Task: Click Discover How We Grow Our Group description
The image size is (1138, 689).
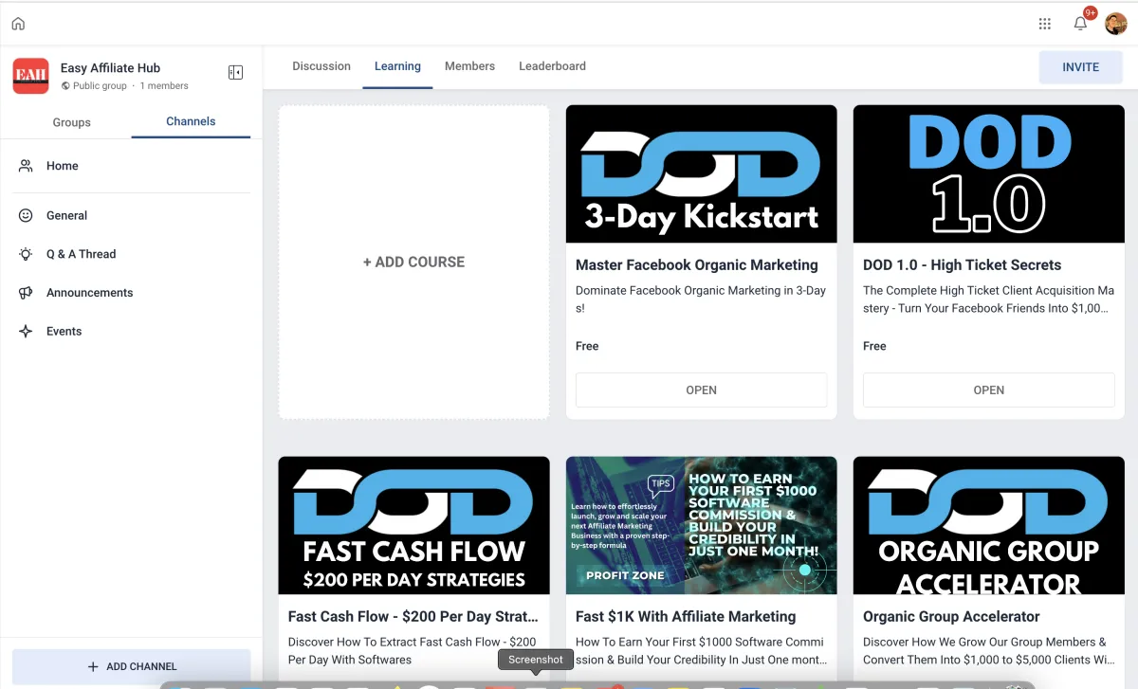Action: coord(988,651)
